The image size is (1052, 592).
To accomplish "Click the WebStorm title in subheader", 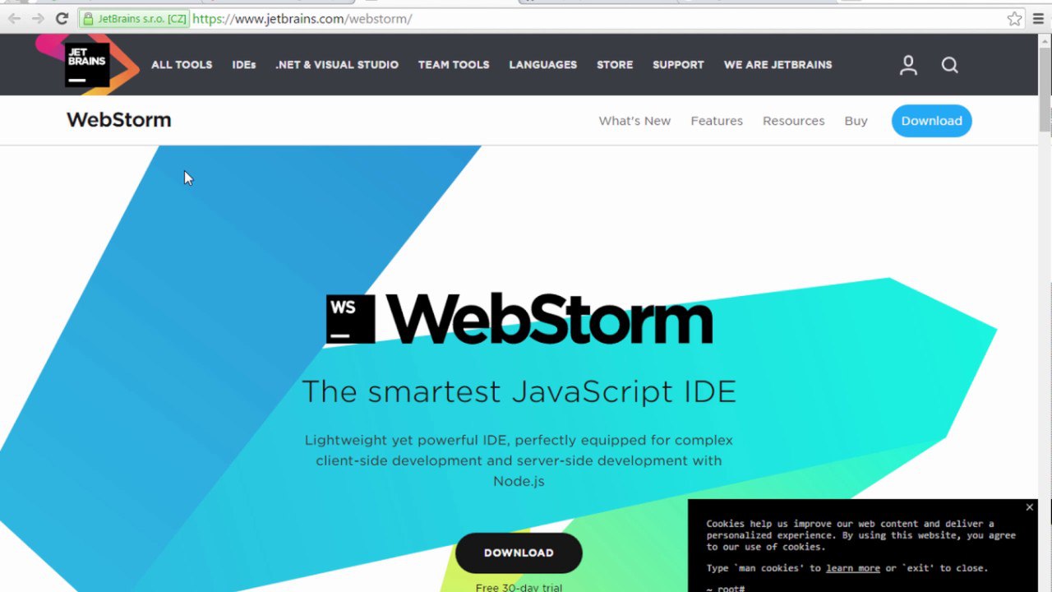I will (x=118, y=120).
